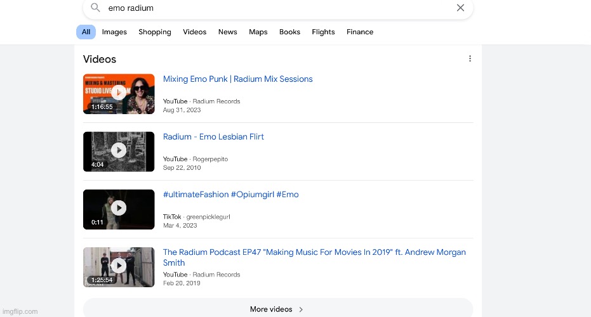Click the 0:11 duration label

(x=97, y=222)
